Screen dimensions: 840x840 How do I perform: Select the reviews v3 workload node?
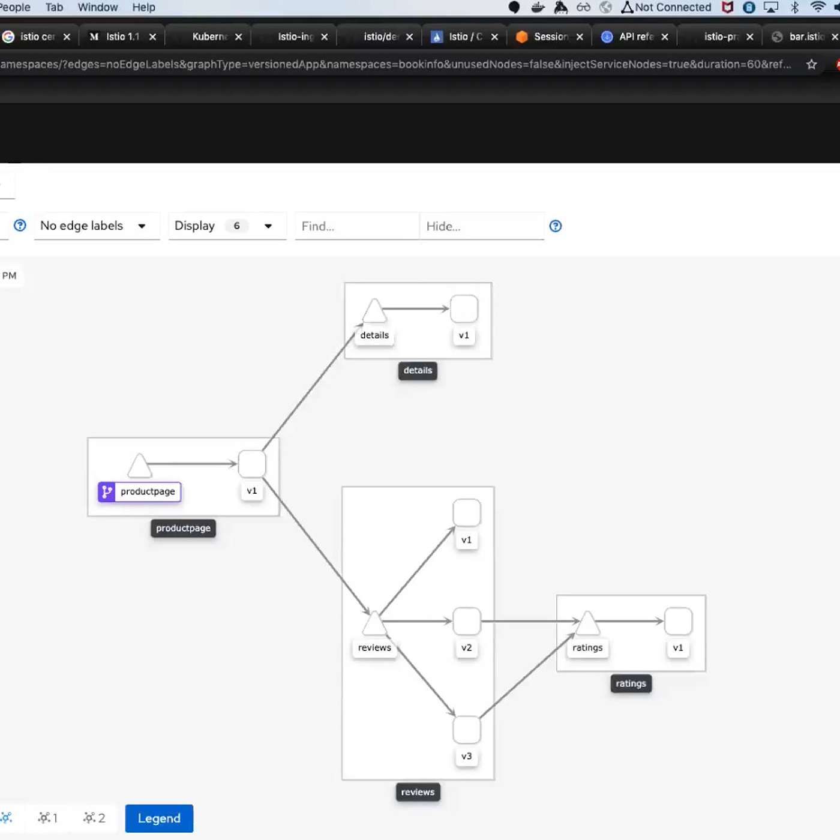click(x=466, y=730)
